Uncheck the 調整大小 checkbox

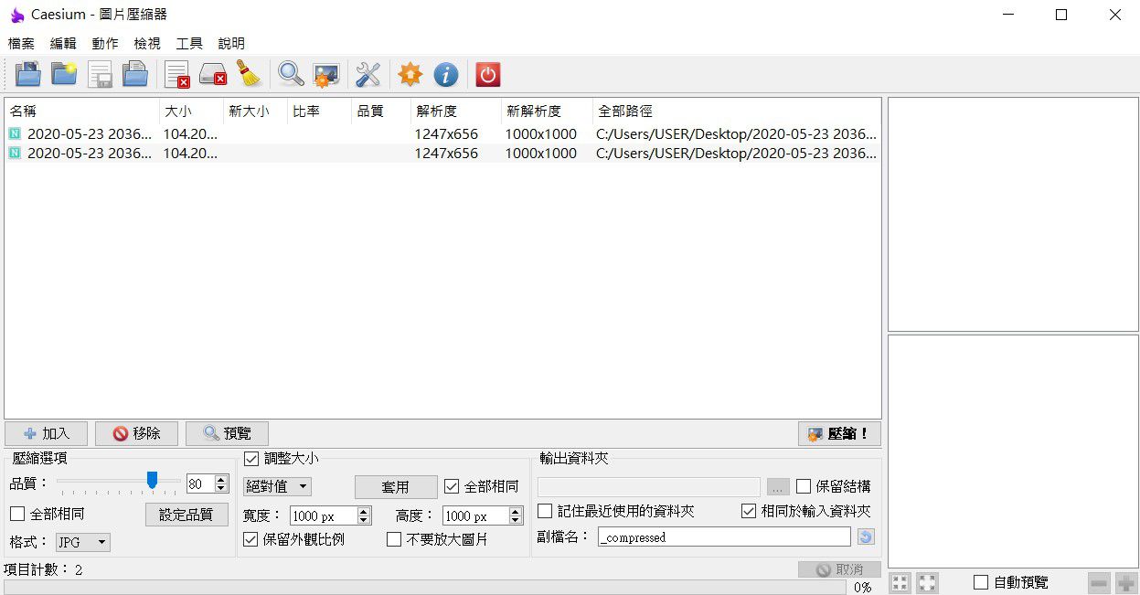pos(251,459)
